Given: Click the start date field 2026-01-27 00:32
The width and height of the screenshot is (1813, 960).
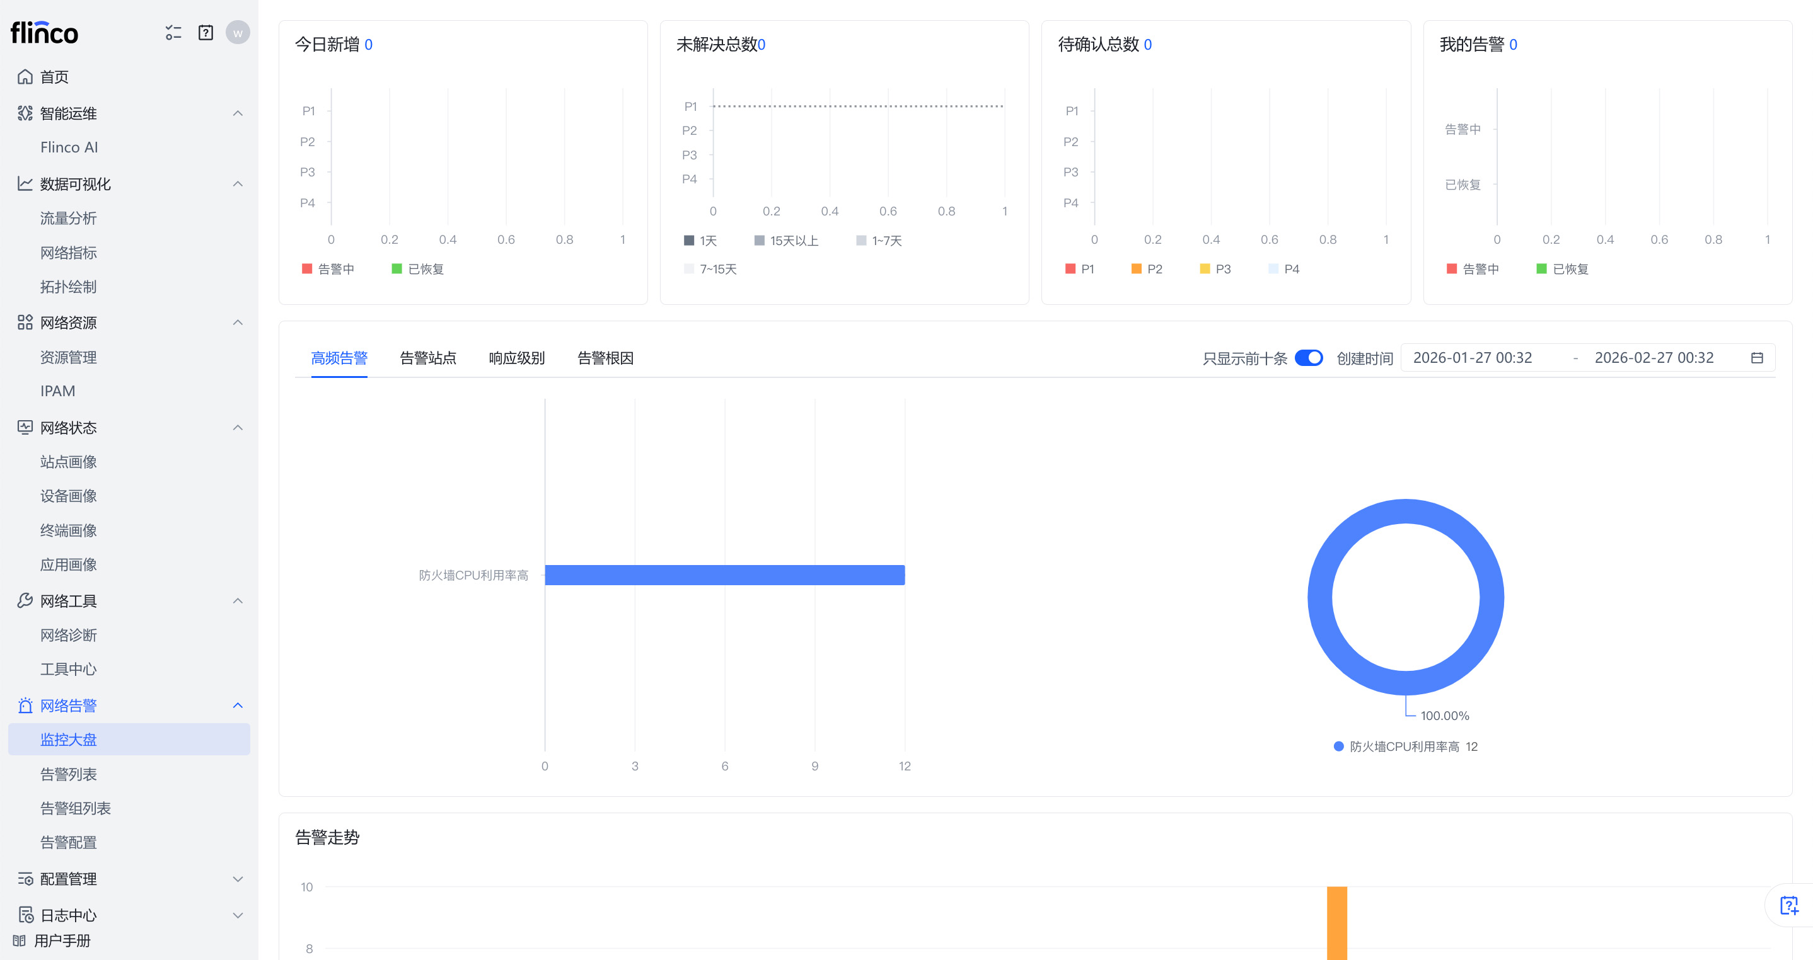Looking at the screenshot, I should tap(1473, 358).
